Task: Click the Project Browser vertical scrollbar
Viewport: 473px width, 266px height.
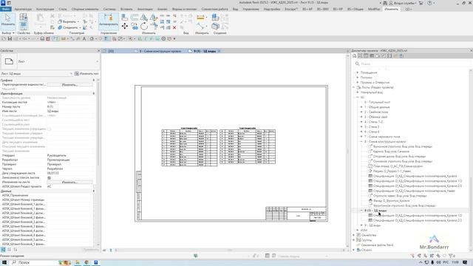Action: [471, 160]
